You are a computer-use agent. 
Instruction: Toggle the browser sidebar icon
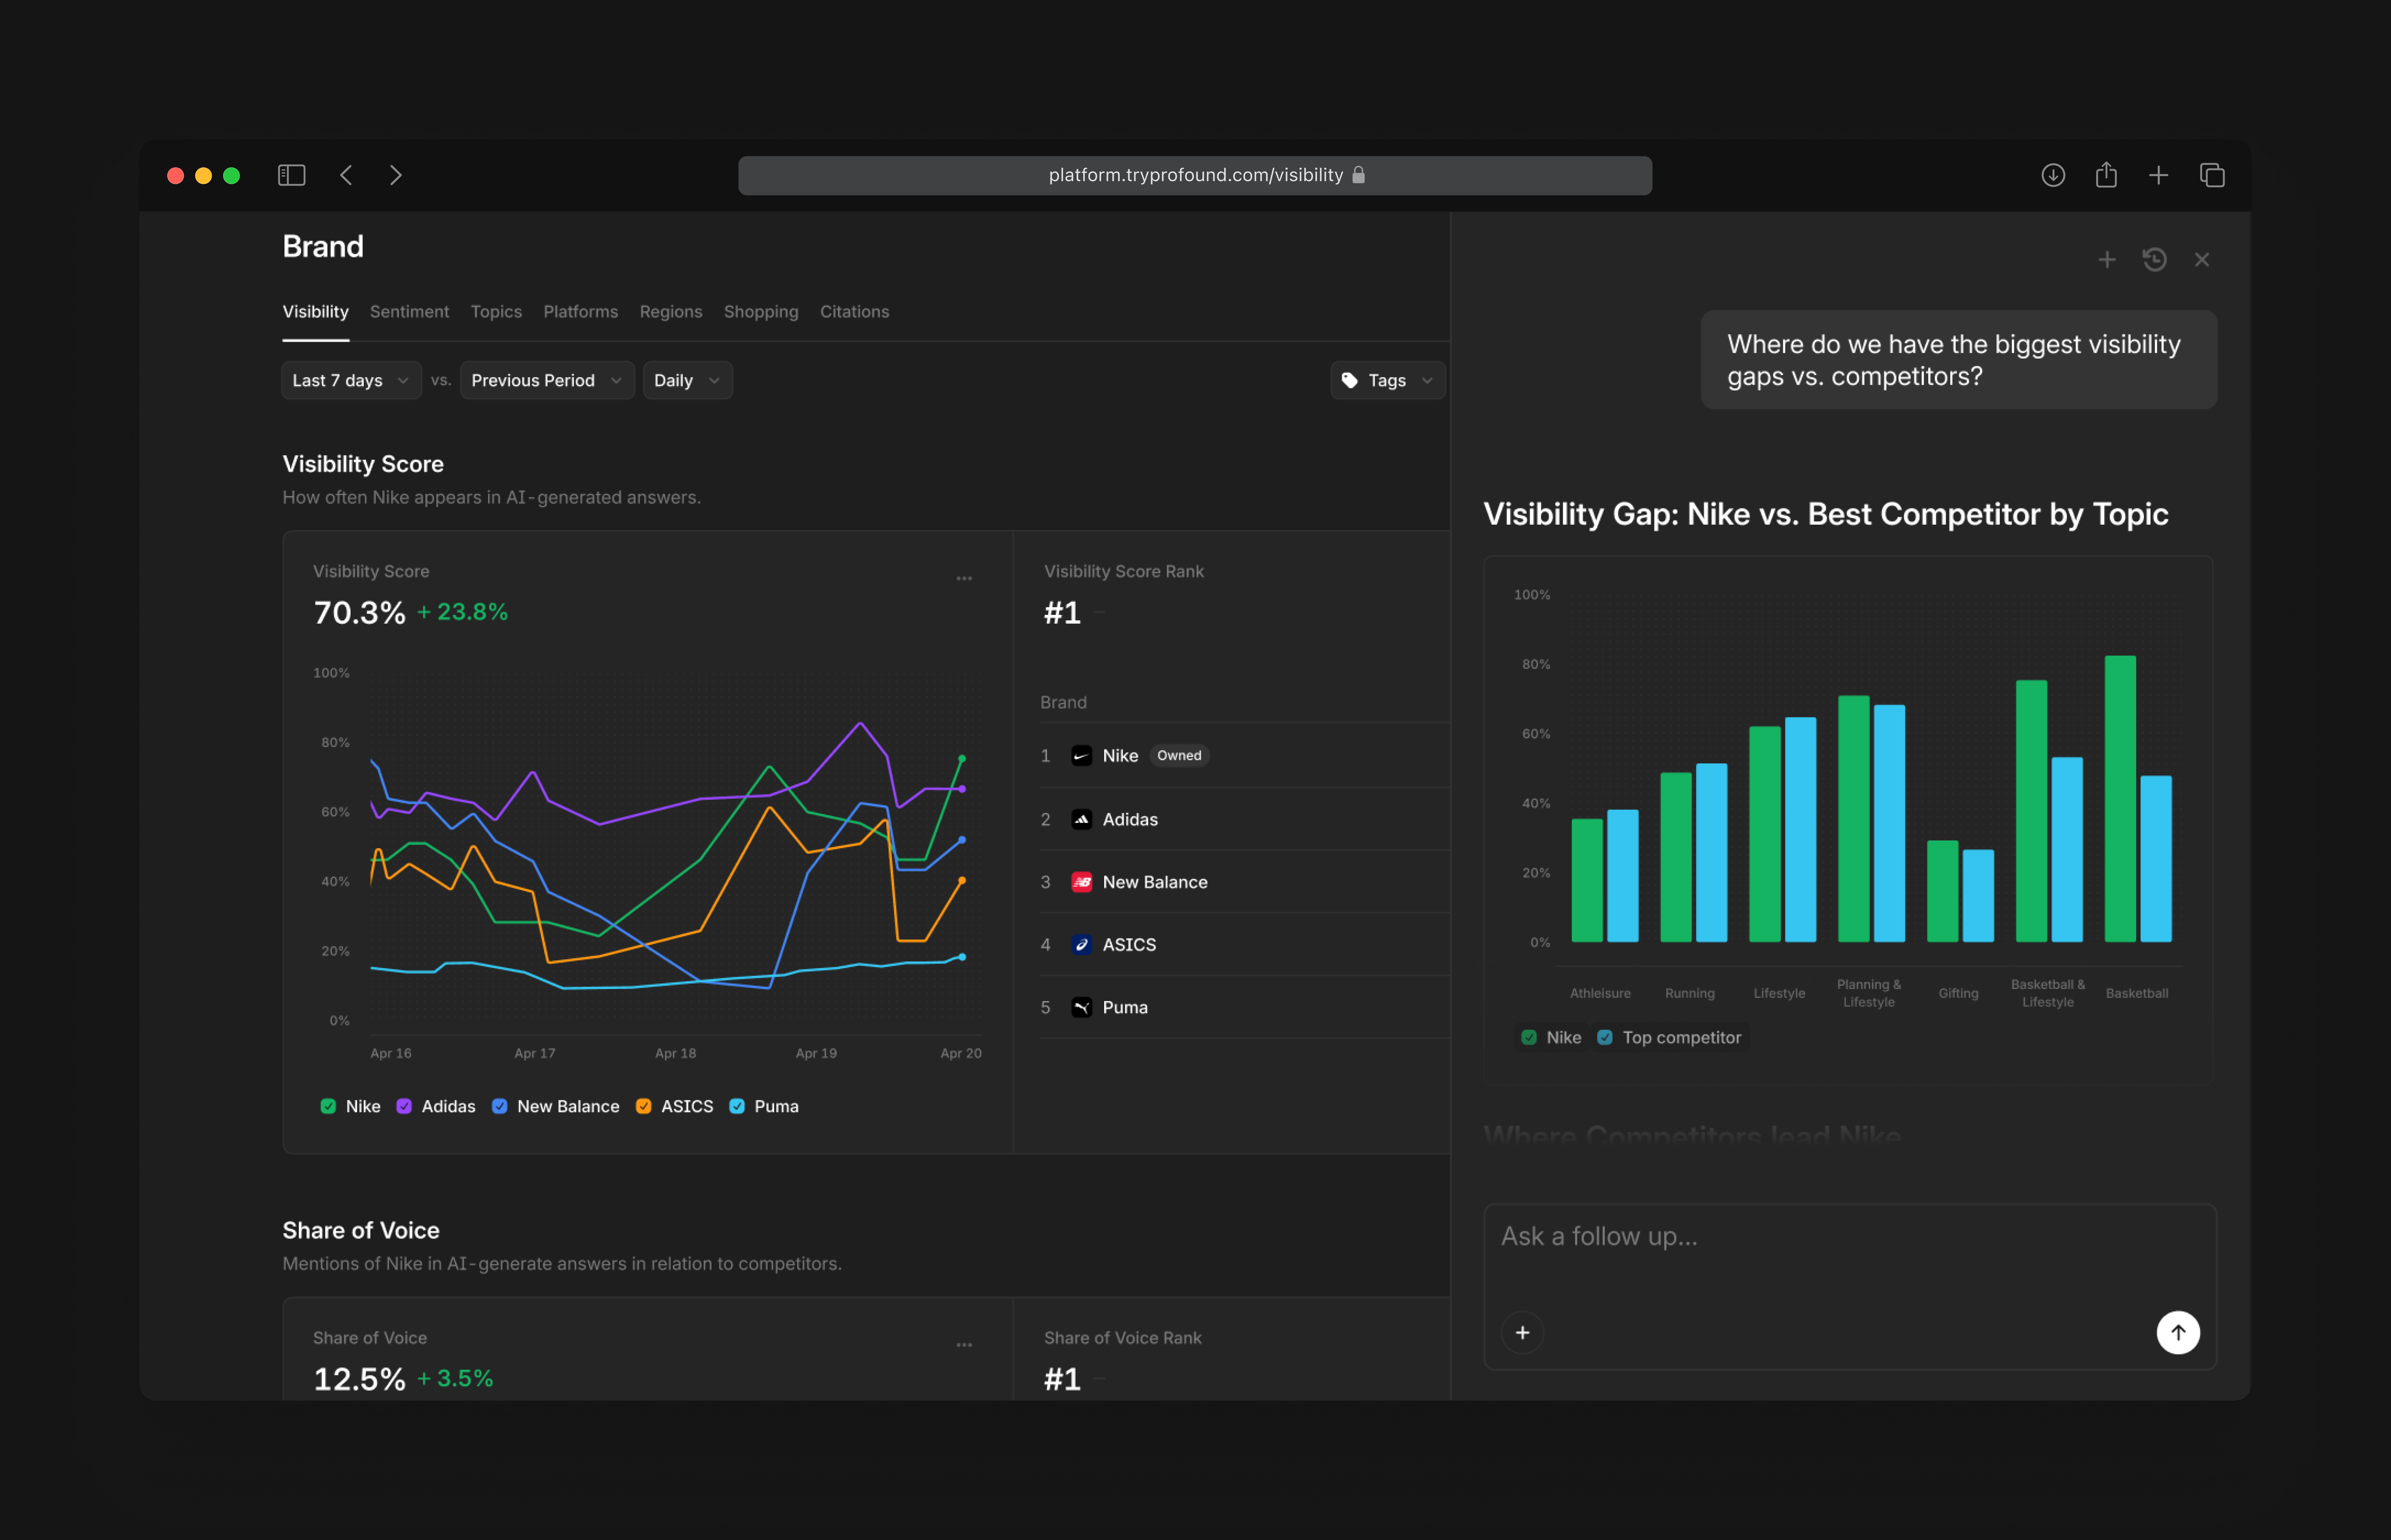point(291,175)
